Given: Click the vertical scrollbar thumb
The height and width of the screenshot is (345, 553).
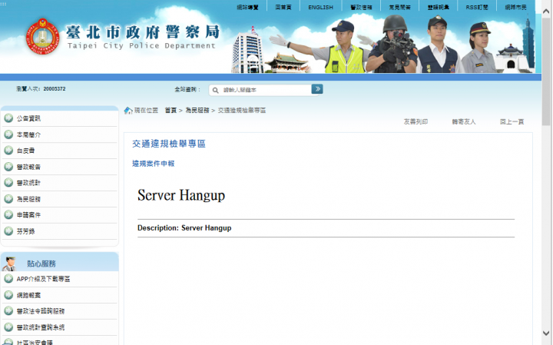Looking at the screenshot, I should 546,72.
